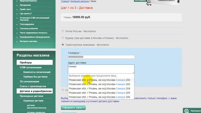
Task: Choose suggestion ending with Самара 205
Action: pyautogui.click(x=101, y=93)
